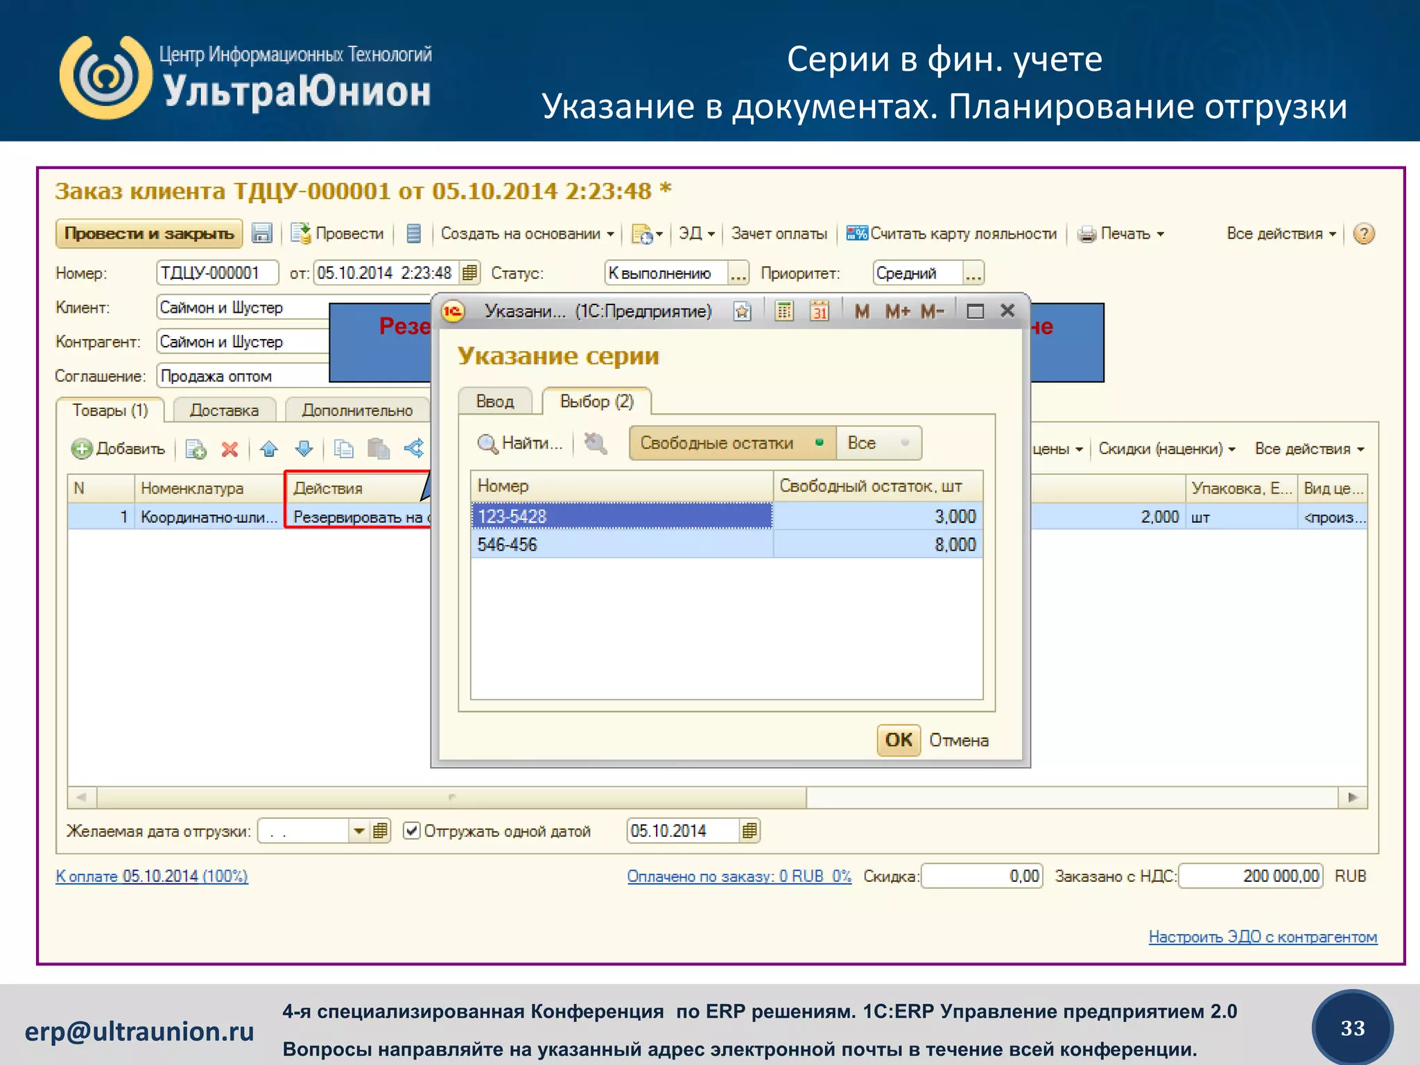Switch to Доставка tab
The width and height of the screenshot is (1420, 1065).
tap(224, 410)
